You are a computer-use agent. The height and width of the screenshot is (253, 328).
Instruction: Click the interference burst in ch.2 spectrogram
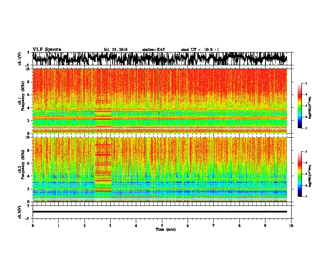103,169
